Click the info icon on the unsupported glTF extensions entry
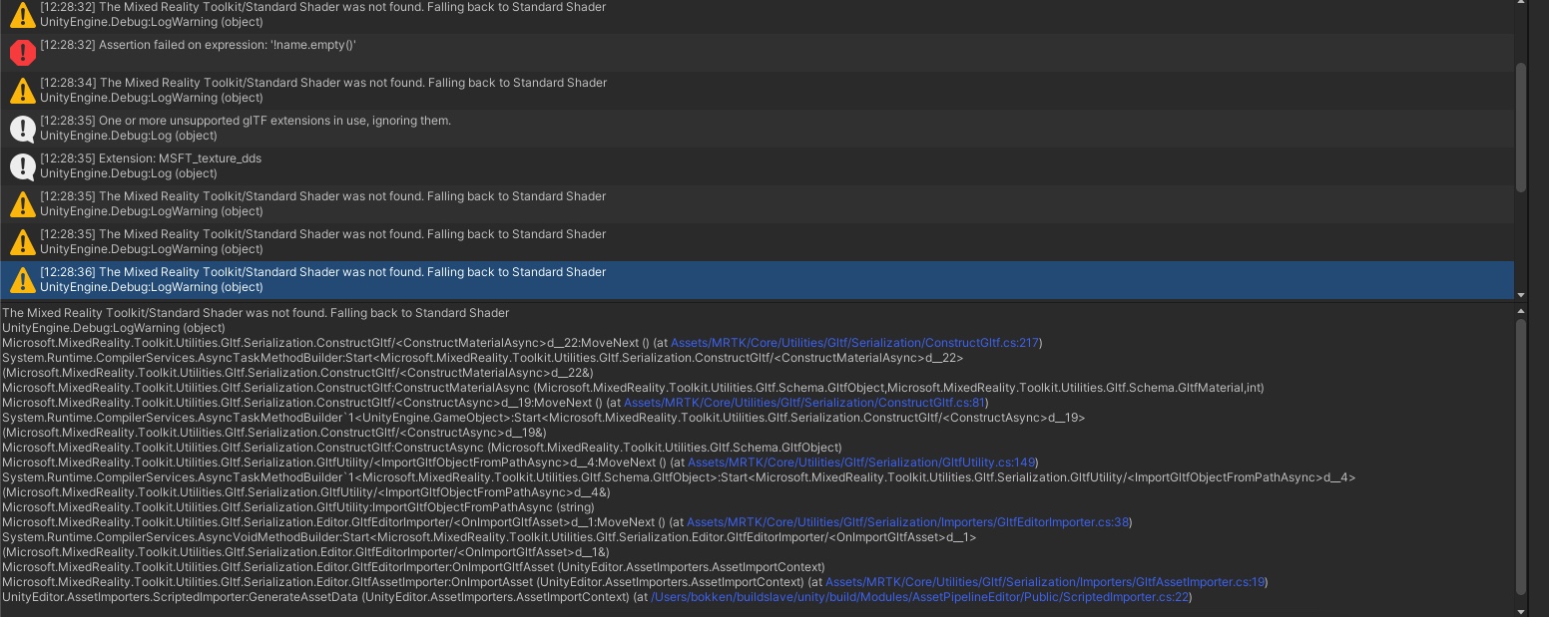The width and height of the screenshot is (1549, 617). (x=22, y=128)
